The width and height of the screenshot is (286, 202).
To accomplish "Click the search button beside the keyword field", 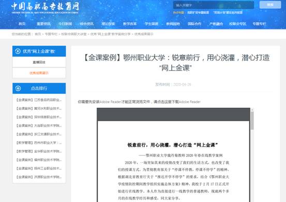I will [270, 5].
